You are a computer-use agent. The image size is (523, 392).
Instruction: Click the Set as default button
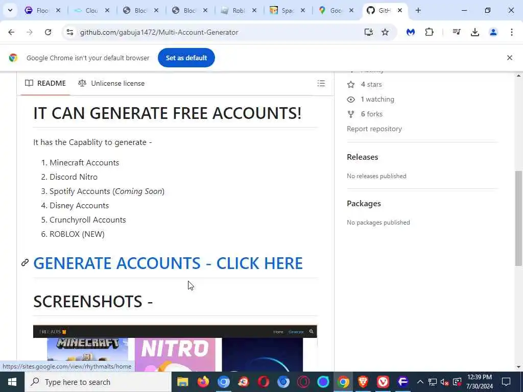186,58
